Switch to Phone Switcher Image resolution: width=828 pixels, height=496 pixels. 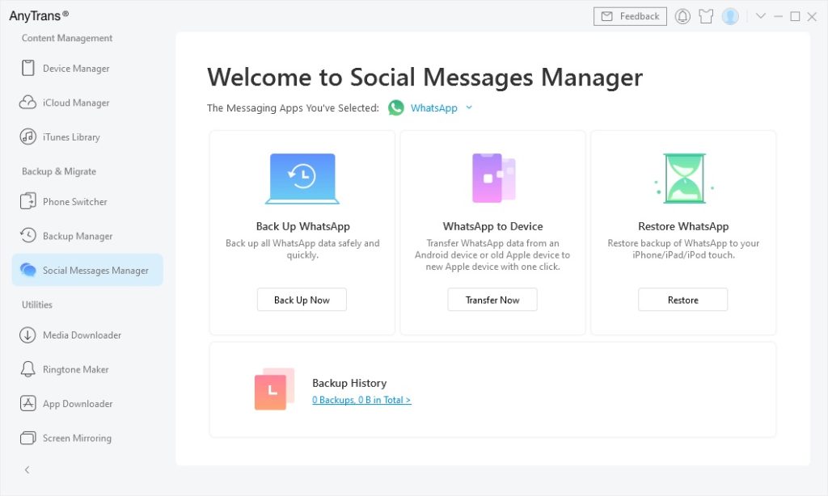(87, 202)
